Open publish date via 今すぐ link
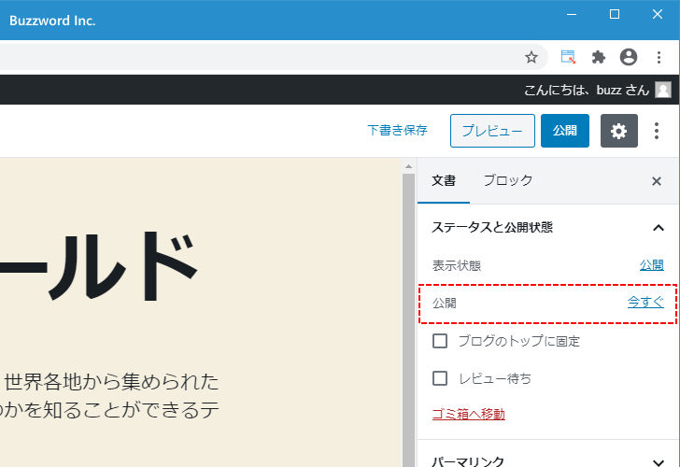Image resolution: width=680 pixels, height=467 pixels. click(x=645, y=303)
